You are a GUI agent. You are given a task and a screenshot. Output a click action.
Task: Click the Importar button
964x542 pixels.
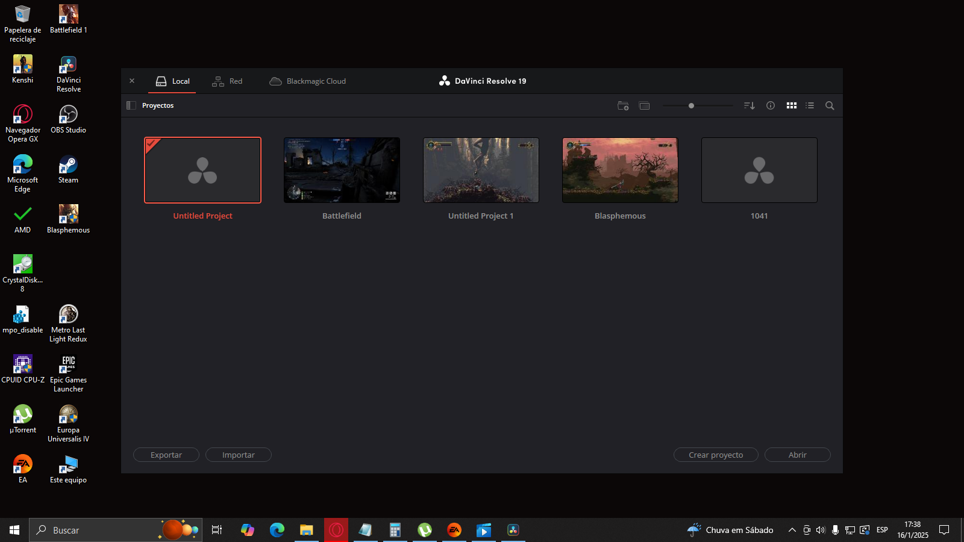click(238, 455)
